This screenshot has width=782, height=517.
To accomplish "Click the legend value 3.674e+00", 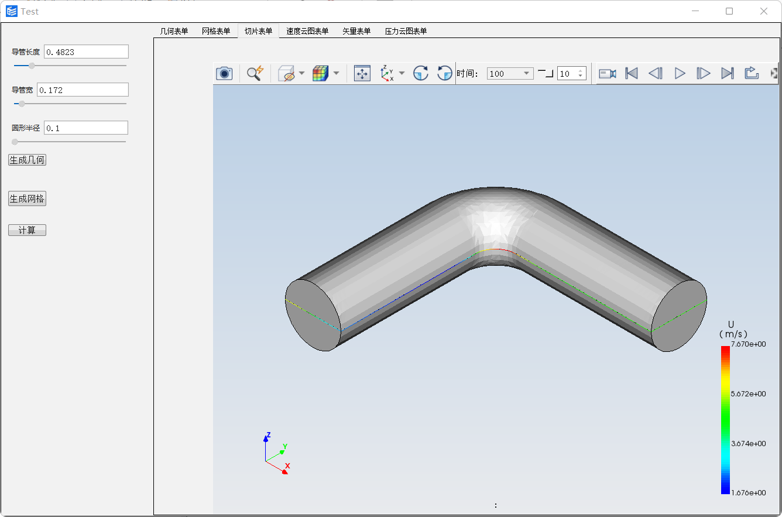I will 749,444.
